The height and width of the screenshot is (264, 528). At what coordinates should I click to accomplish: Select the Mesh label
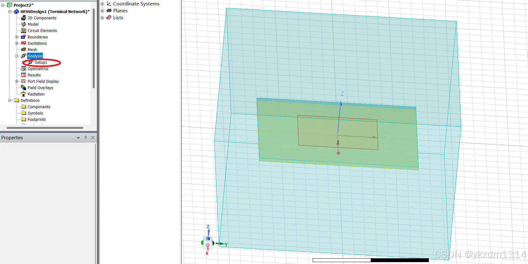point(32,49)
